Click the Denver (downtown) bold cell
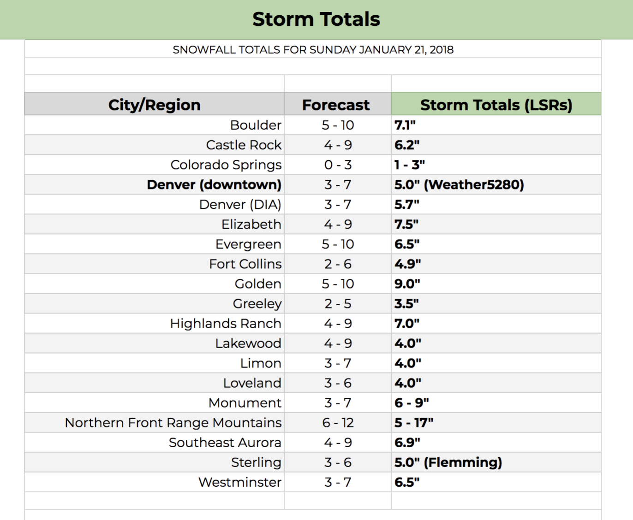Image resolution: width=633 pixels, height=520 pixels. [x=155, y=184]
